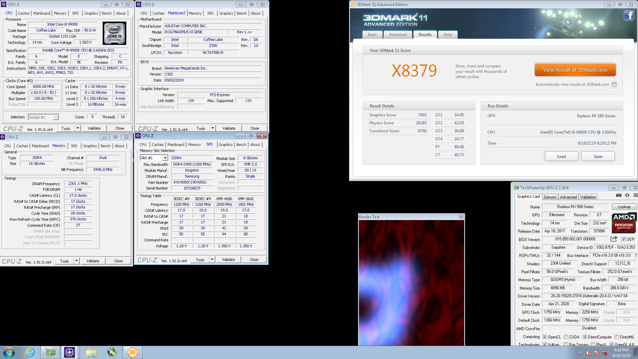Expand Tools dropdown arrow in Memory window

[76, 261]
